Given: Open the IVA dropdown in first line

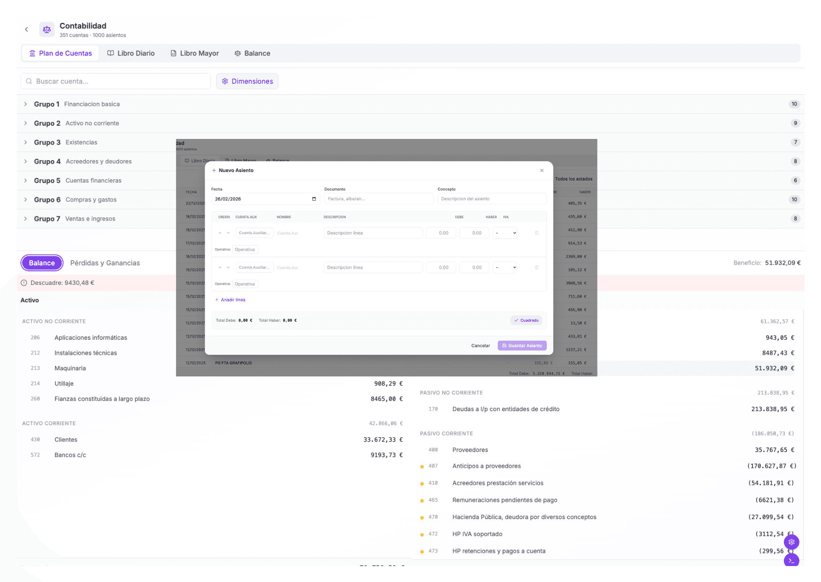Looking at the screenshot, I should pyautogui.click(x=505, y=233).
